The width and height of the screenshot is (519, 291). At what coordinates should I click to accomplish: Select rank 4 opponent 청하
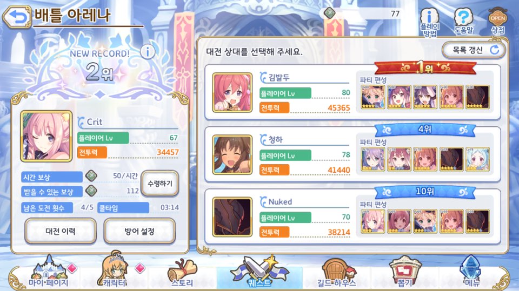pyautogui.click(x=352, y=154)
